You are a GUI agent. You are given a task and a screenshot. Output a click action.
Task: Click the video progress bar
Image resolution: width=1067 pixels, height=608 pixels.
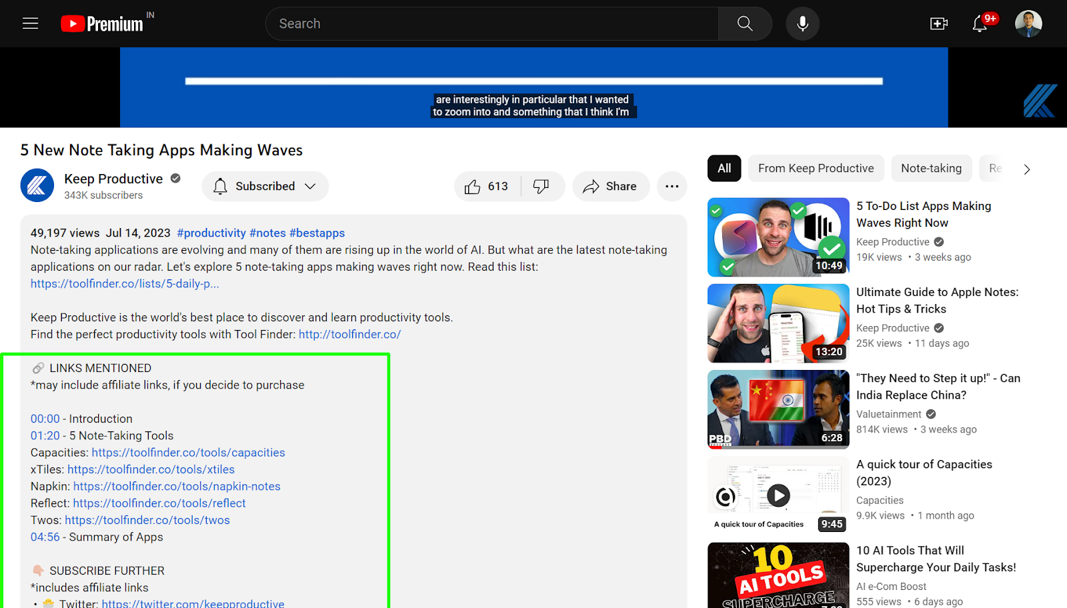pyautogui.click(x=533, y=81)
